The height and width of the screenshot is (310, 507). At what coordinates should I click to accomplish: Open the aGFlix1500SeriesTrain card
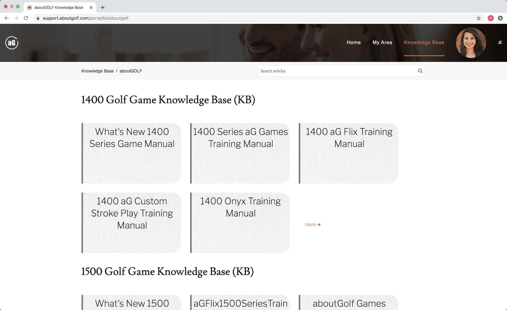(240, 303)
